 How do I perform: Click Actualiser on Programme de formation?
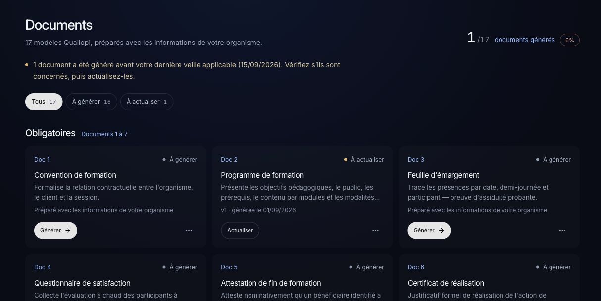[240, 231]
